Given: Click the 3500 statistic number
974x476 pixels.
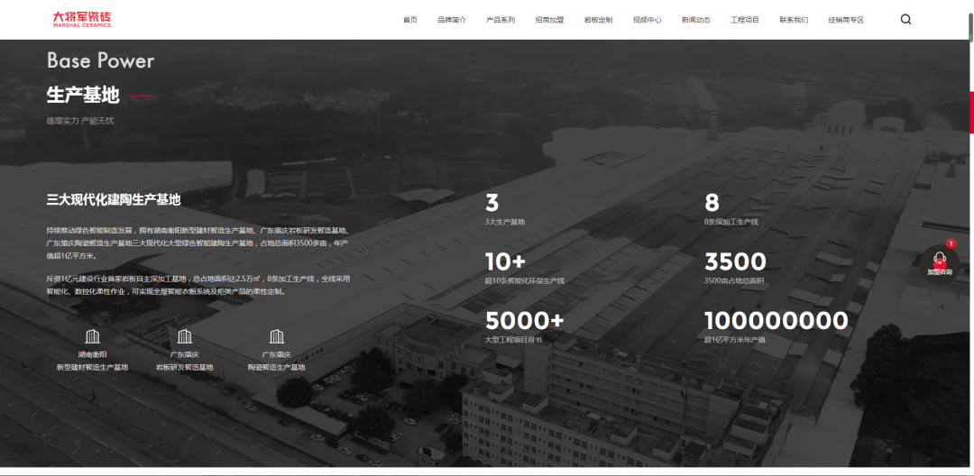Looking at the screenshot, I should click(736, 262).
